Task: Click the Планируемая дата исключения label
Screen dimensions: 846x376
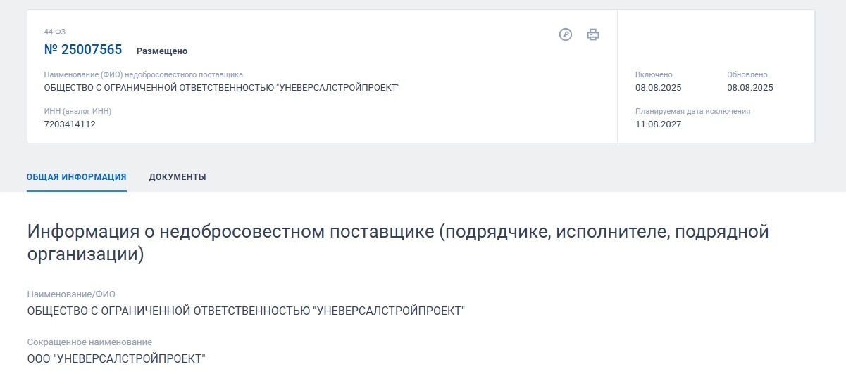Action: 692,111
